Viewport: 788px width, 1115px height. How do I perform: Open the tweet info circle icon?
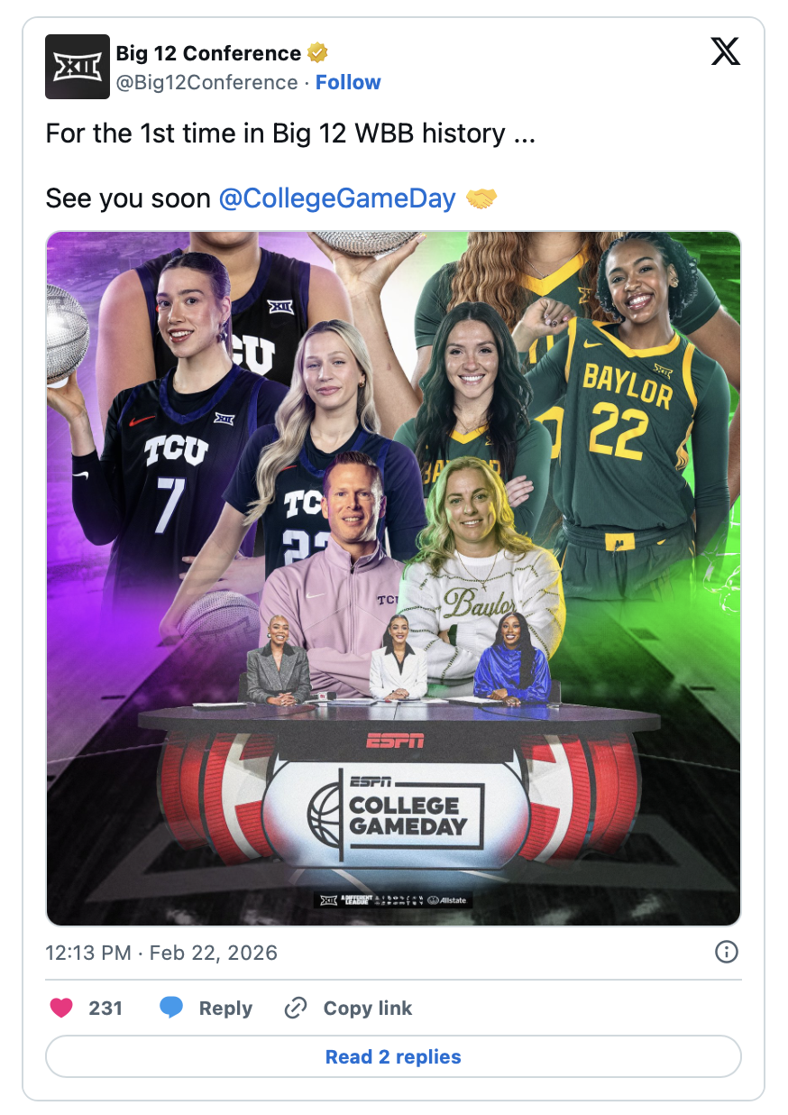pos(726,953)
